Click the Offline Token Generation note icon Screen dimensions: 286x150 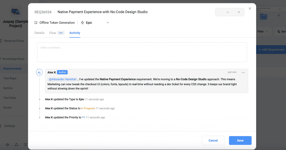click(36, 23)
